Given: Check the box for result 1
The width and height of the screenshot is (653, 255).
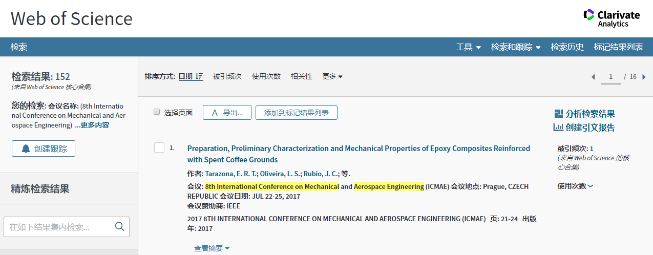Looking at the screenshot, I should (x=159, y=148).
